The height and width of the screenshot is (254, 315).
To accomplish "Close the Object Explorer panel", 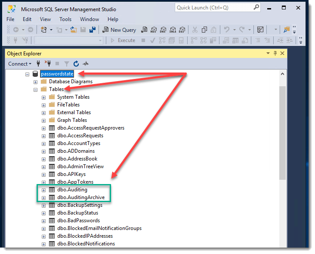I will point(282,53).
